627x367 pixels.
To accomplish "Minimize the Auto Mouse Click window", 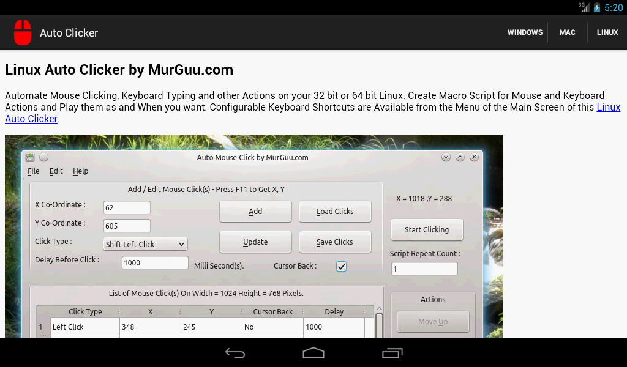I will 446,157.
